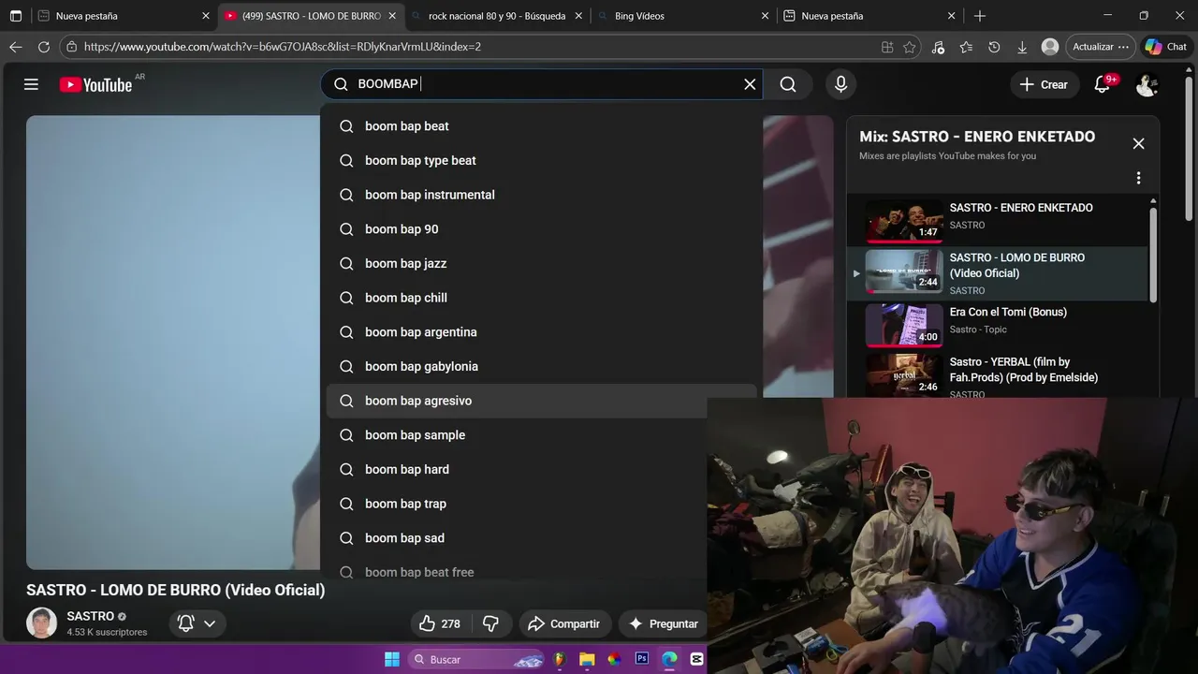
Task: Click the taskbar Buscar search box
Action: pos(477,659)
